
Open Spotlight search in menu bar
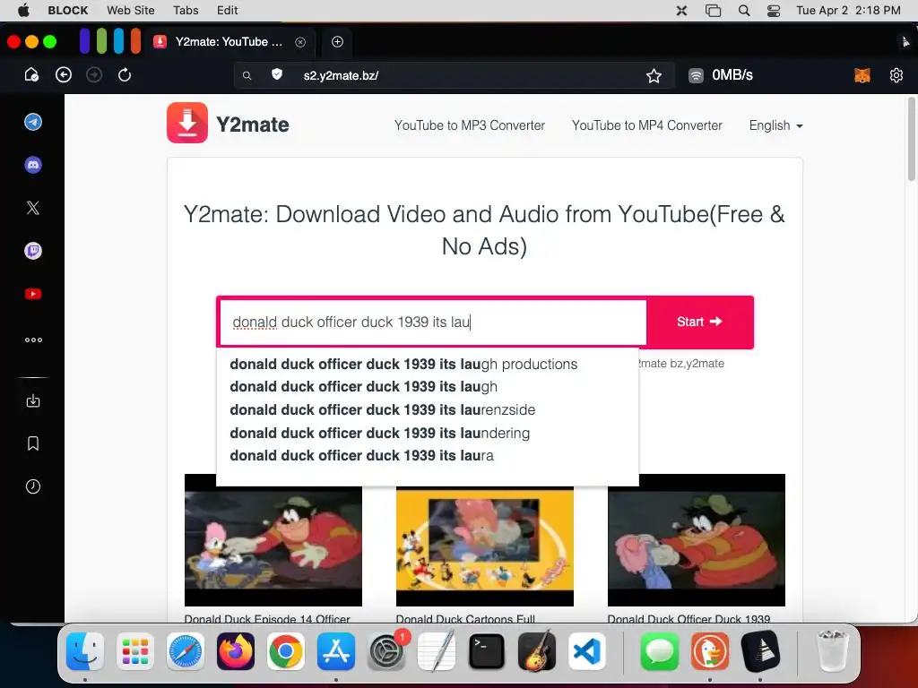point(744,11)
